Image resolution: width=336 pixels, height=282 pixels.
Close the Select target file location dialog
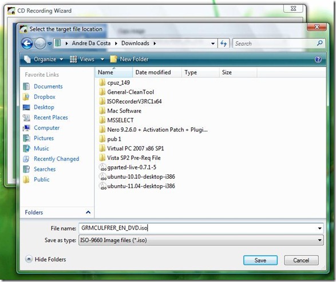317,27
